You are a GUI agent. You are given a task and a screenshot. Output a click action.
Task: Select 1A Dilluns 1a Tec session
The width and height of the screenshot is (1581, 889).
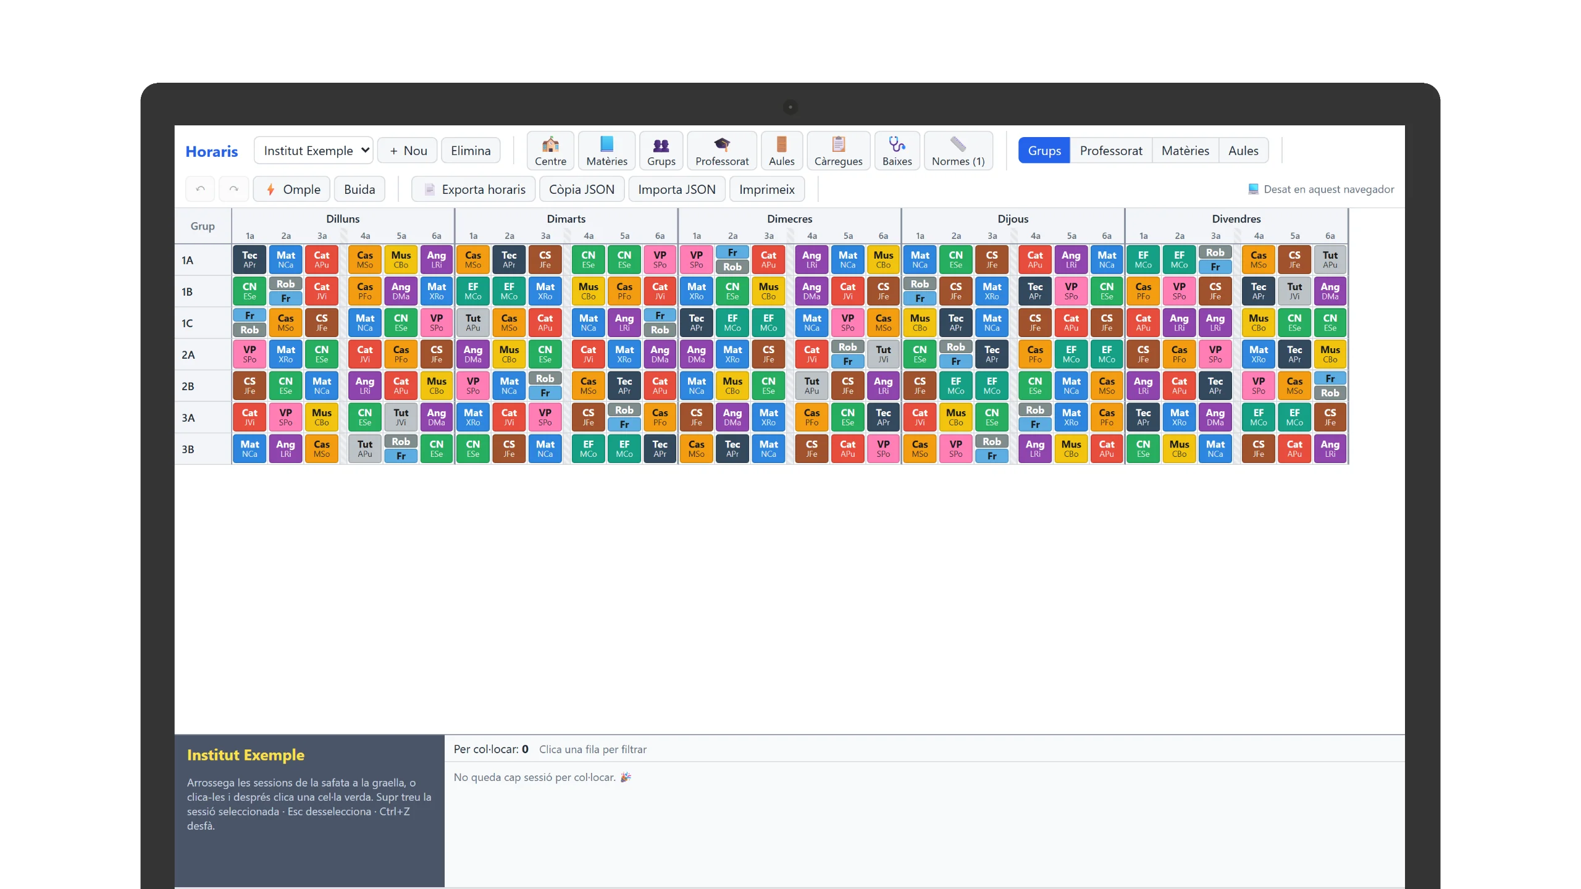click(250, 260)
